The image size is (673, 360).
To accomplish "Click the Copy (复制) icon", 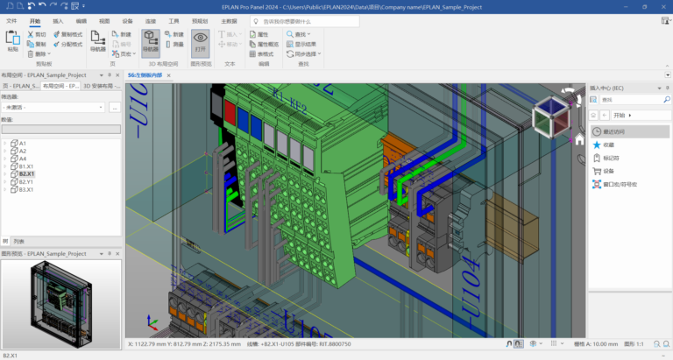I will click(30, 44).
